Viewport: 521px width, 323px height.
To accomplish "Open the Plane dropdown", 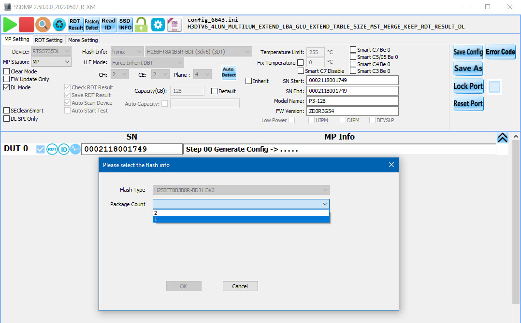I will [x=202, y=74].
